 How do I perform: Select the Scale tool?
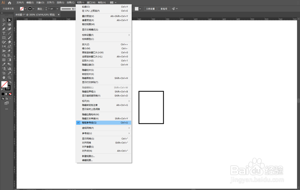[9, 47]
